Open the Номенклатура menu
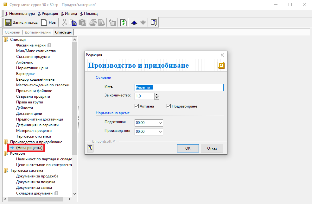 20,14
